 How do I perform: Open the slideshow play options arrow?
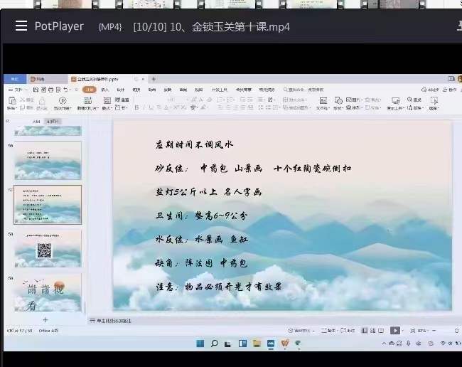coord(403,331)
